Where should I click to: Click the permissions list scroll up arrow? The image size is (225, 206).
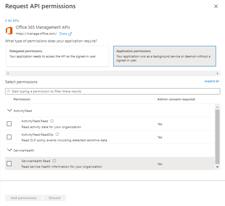click(217, 107)
